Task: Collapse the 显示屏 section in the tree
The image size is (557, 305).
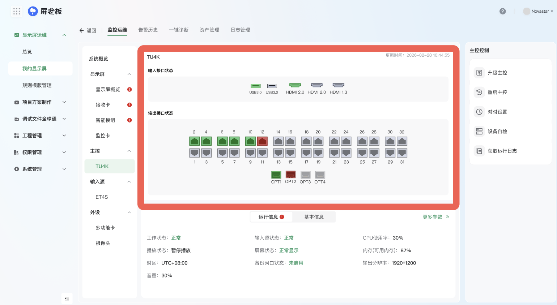Action: point(129,74)
